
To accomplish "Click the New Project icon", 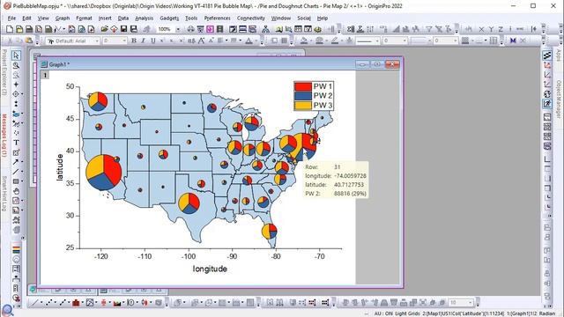I will [x=10, y=29].
